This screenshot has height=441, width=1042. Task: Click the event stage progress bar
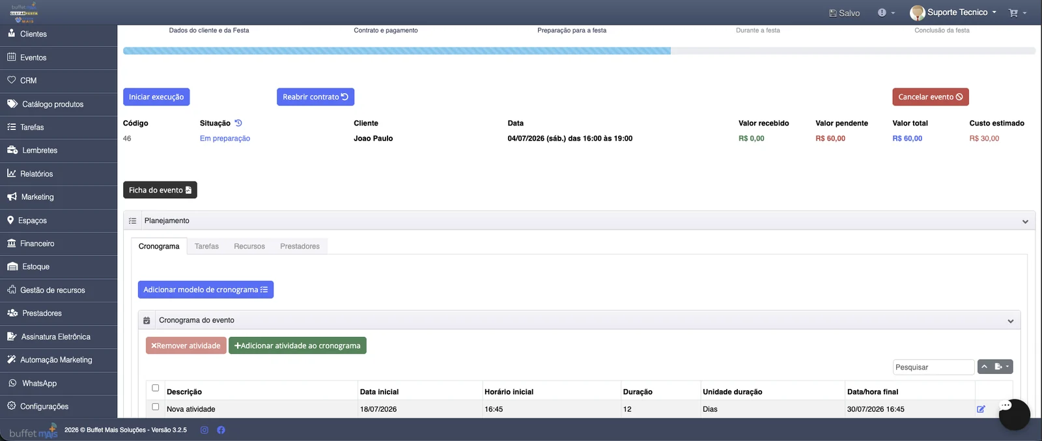point(579,51)
